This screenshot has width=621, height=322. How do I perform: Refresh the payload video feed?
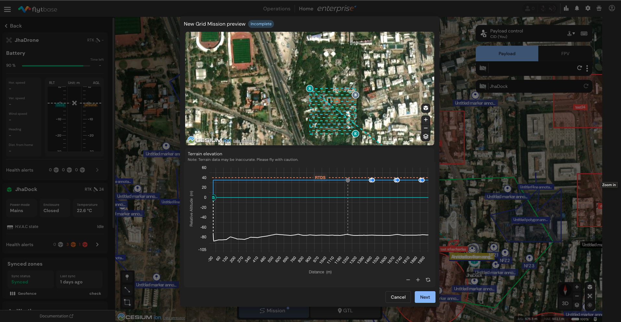(579, 68)
